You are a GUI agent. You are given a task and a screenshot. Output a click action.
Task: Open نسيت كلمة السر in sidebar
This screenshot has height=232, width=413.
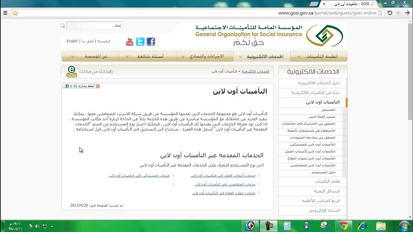click(x=322, y=117)
